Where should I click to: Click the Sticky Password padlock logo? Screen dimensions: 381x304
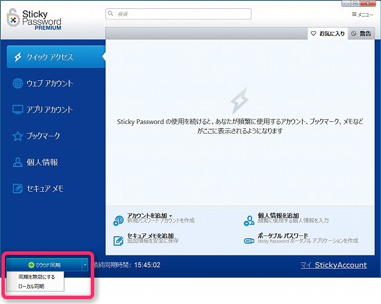tap(13, 18)
